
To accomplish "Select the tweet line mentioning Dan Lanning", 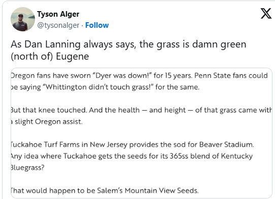I will tap(128, 44).
